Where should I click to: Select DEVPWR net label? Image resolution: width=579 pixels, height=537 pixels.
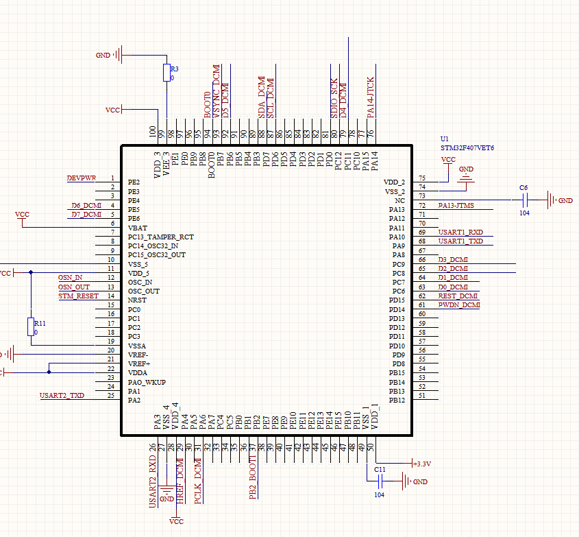point(82,178)
